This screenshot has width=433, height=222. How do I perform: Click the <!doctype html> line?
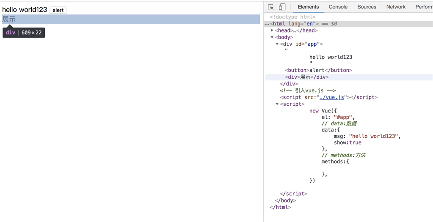292,17
